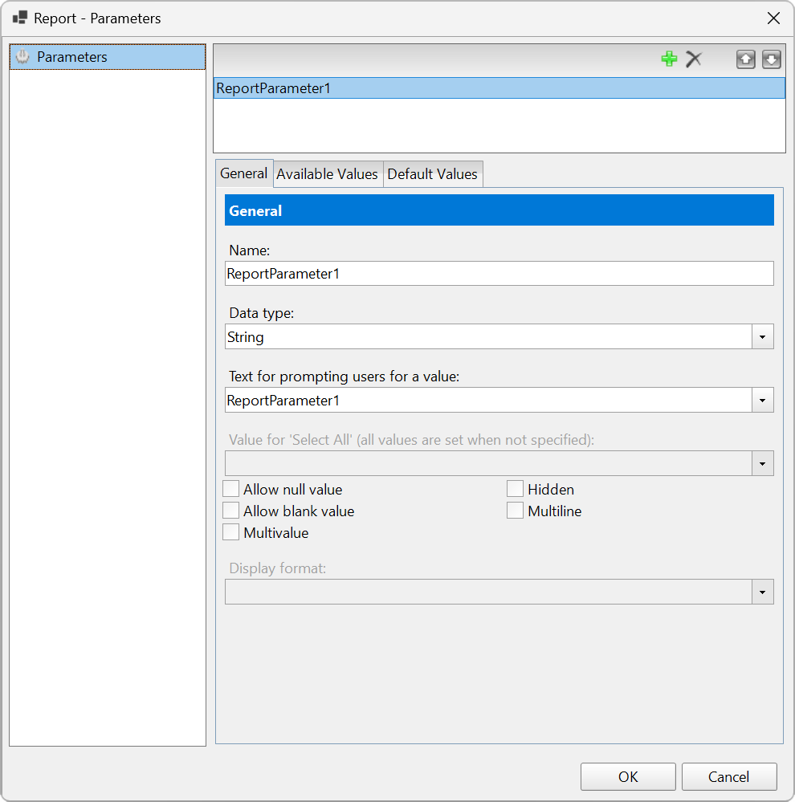Select ReportParameter1 in the parameter list
This screenshot has width=795, height=802.
coord(499,88)
